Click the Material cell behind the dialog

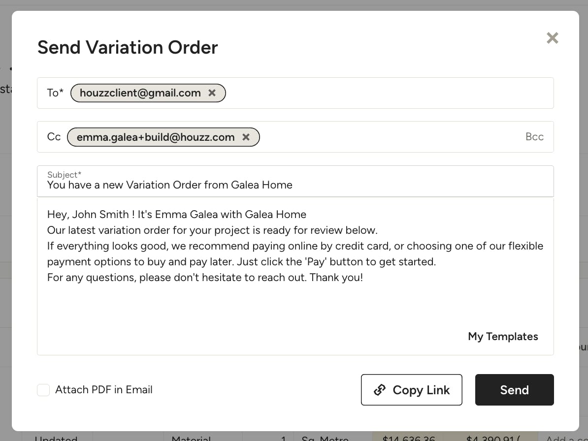coord(191,437)
